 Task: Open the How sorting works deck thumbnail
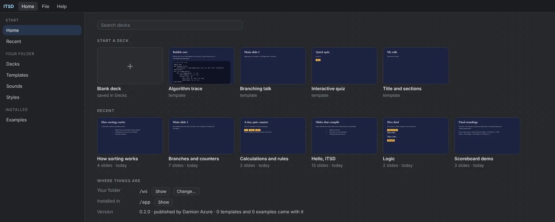click(x=130, y=136)
